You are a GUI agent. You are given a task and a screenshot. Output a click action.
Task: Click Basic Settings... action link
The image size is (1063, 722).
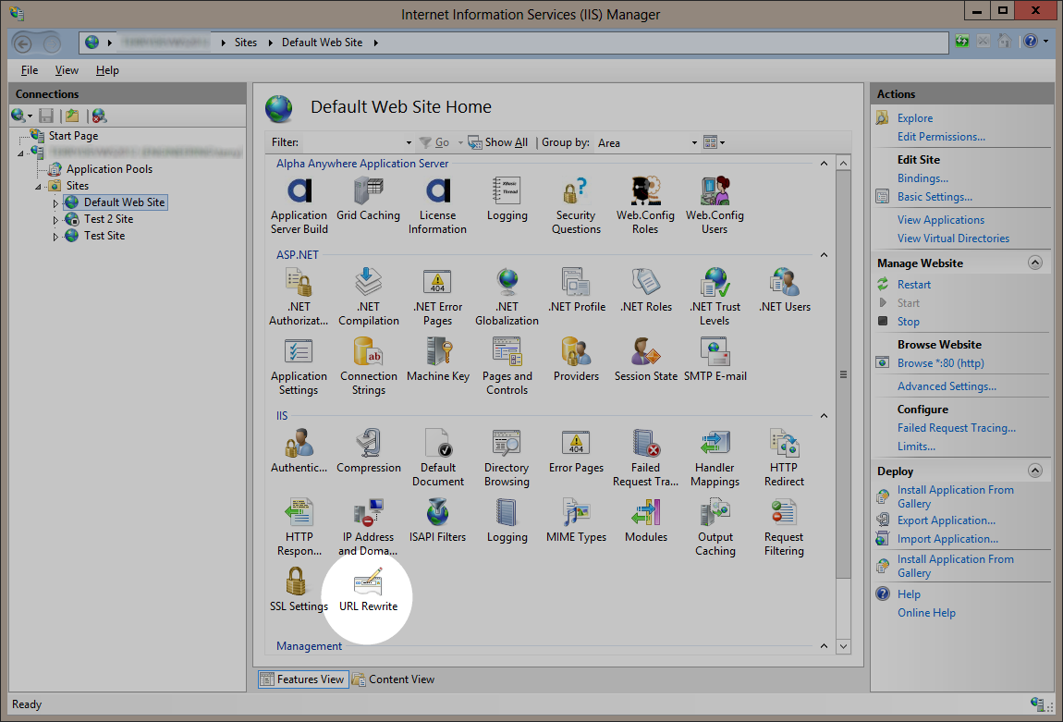click(x=935, y=197)
